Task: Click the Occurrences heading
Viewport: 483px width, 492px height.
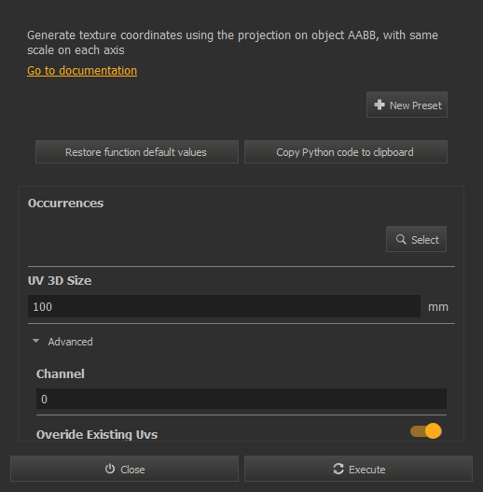Action: click(66, 203)
